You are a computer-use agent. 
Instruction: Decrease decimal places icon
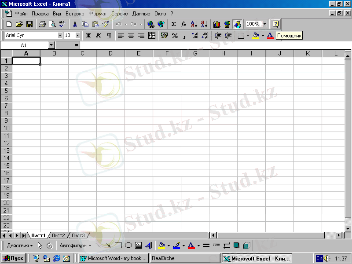coord(205,36)
